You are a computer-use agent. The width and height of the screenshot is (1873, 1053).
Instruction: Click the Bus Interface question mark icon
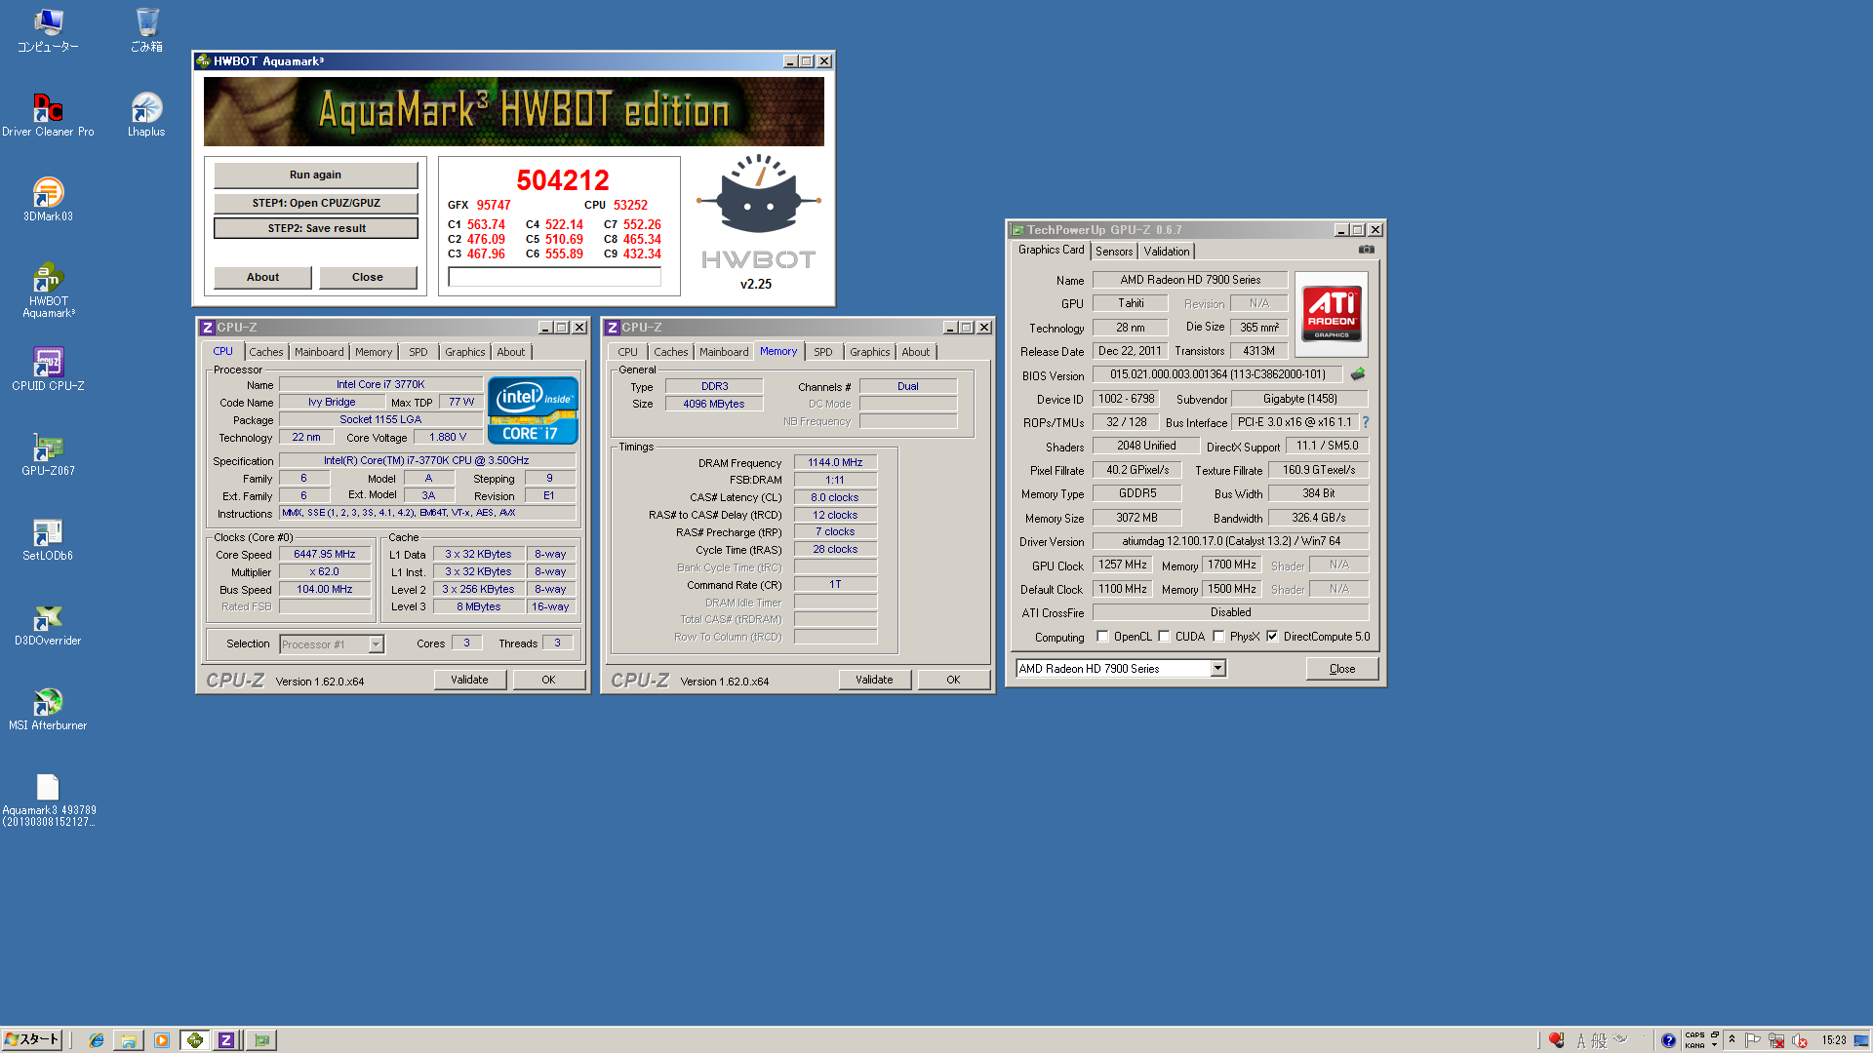[x=1366, y=422]
